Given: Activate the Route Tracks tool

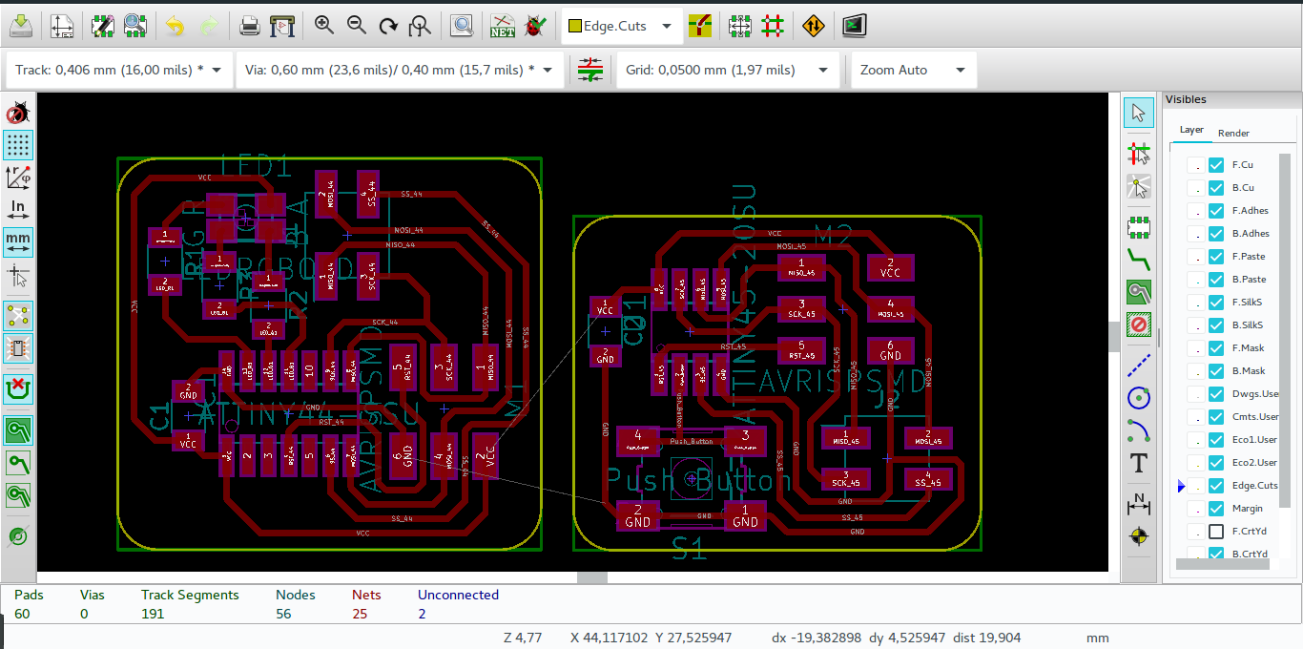Looking at the screenshot, I should tap(1138, 259).
